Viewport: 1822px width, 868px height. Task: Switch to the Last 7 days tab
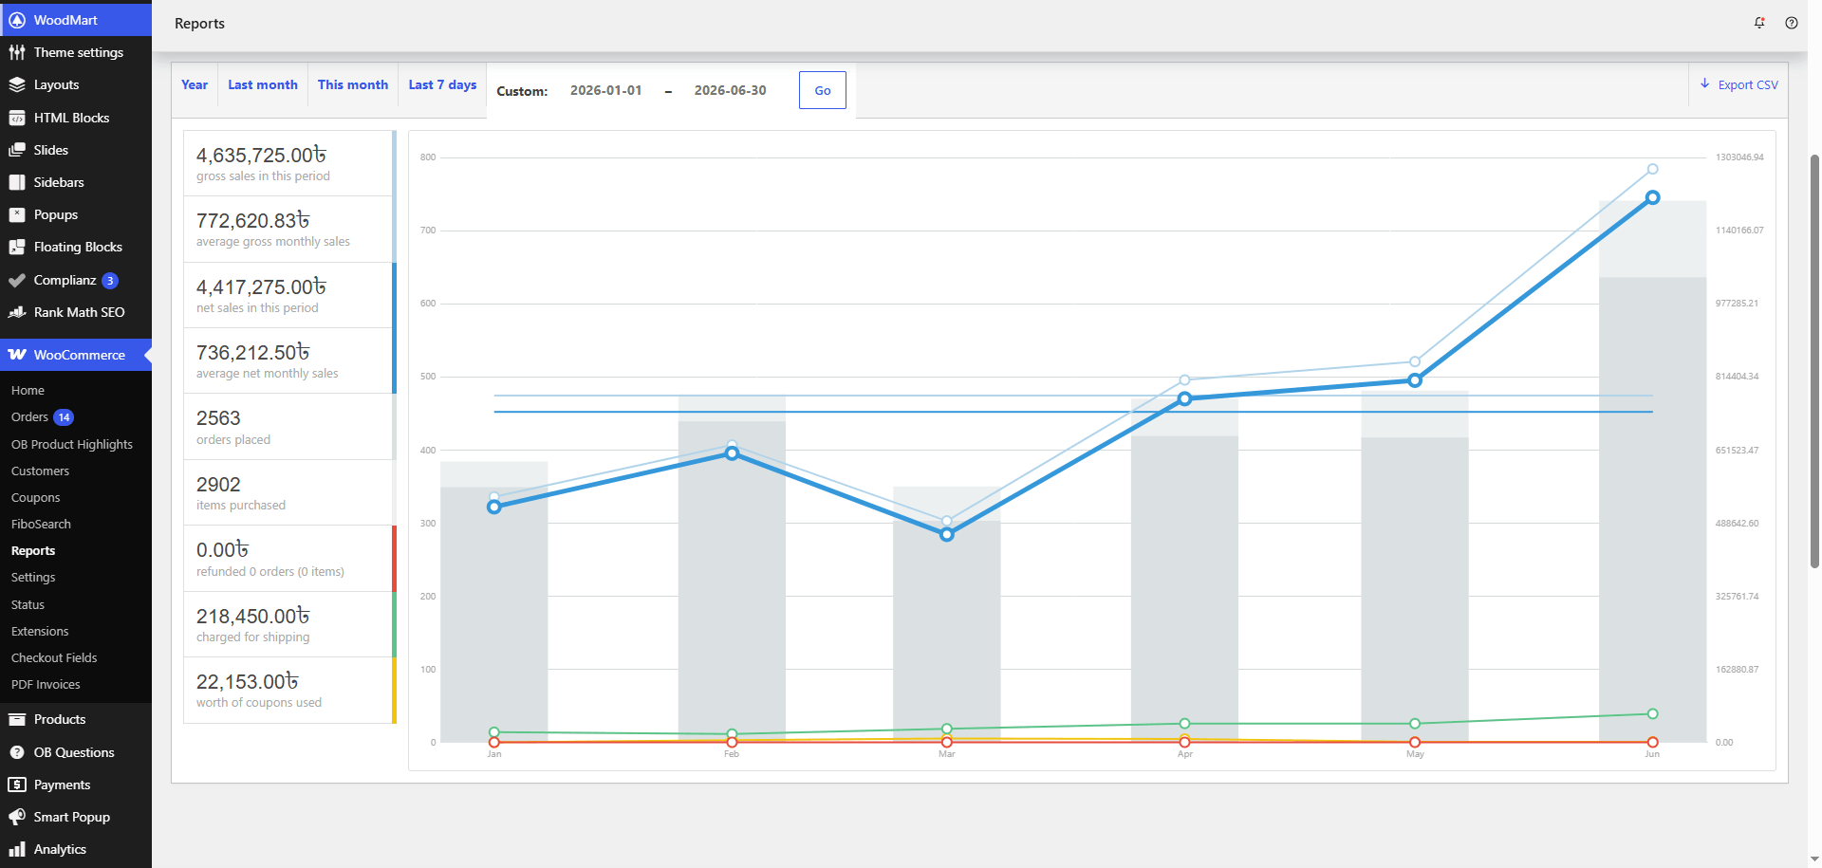pyautogui.click(x=442, y=84)
